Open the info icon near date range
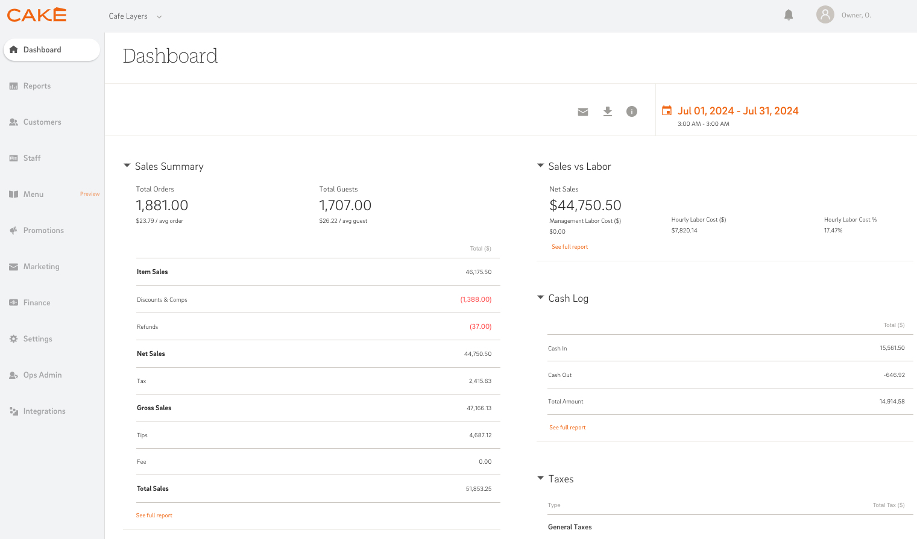The width and height of the screenshot is (917, 539). [632, 111]
